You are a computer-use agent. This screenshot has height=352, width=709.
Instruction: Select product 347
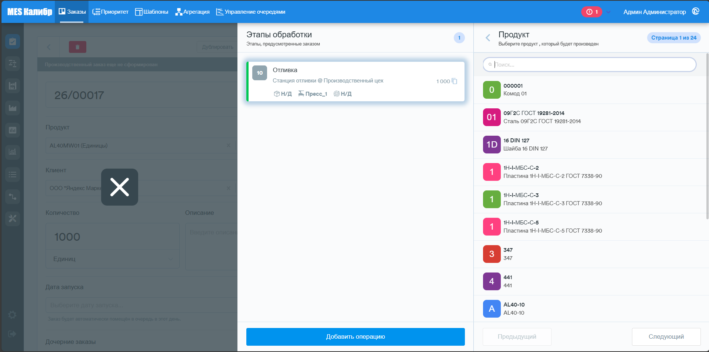590,254
